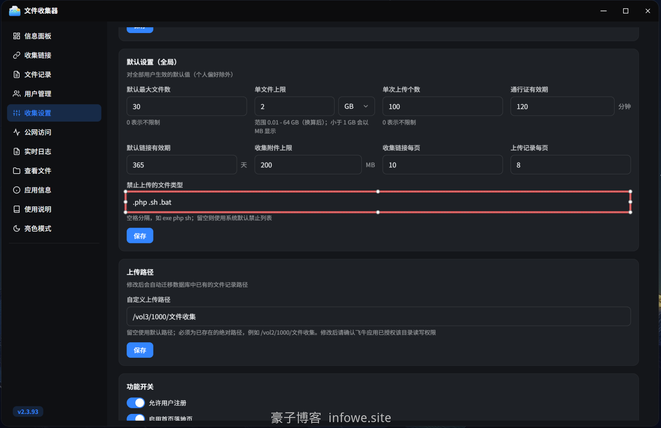Click the 信息面板 dashboard grid icon

coord(17,36)
